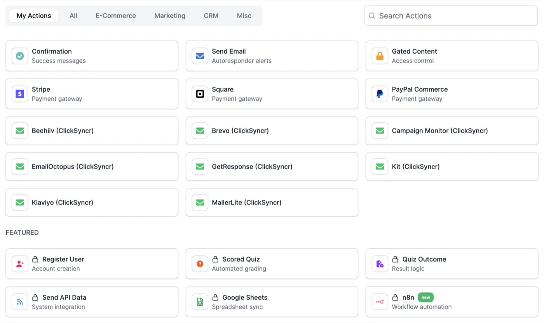Click the Beehiiv (ClickSyncr) label
Viewport: 544px width, 323px height.
(x=63, y=131)
